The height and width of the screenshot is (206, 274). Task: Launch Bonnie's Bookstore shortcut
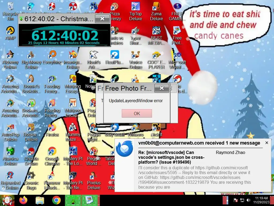31,84
